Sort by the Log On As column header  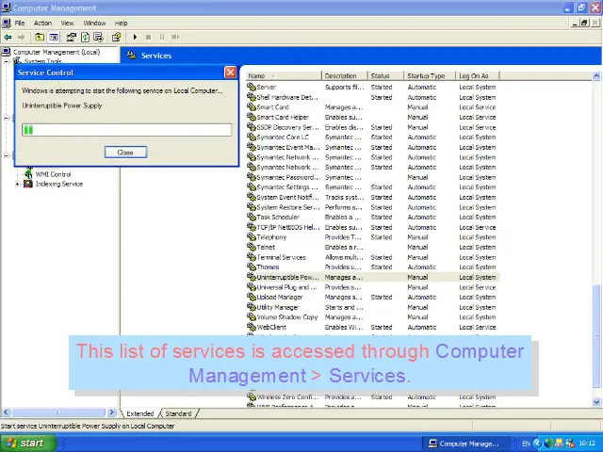478,75
